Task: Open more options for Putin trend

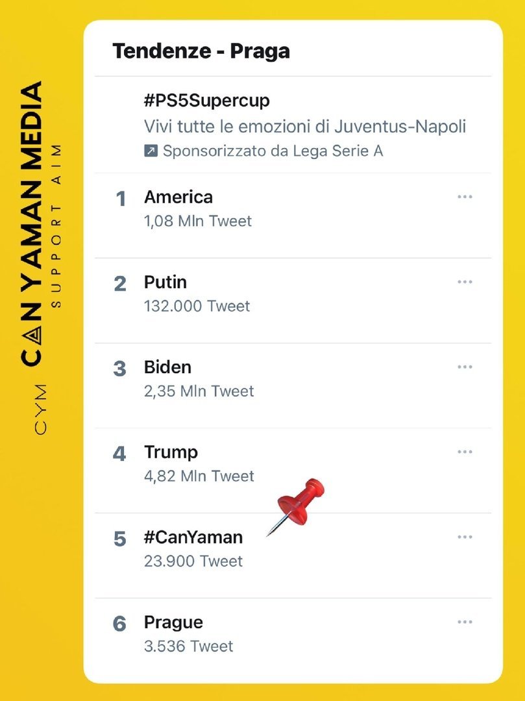Action: pyautogui.click(x=464, y=282)
